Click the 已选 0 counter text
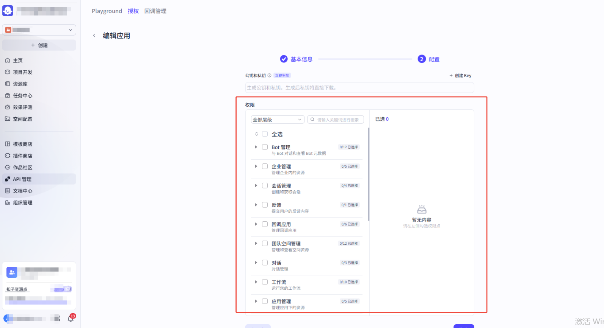Viewport: 604px width, 328px height. pos(382,119)
